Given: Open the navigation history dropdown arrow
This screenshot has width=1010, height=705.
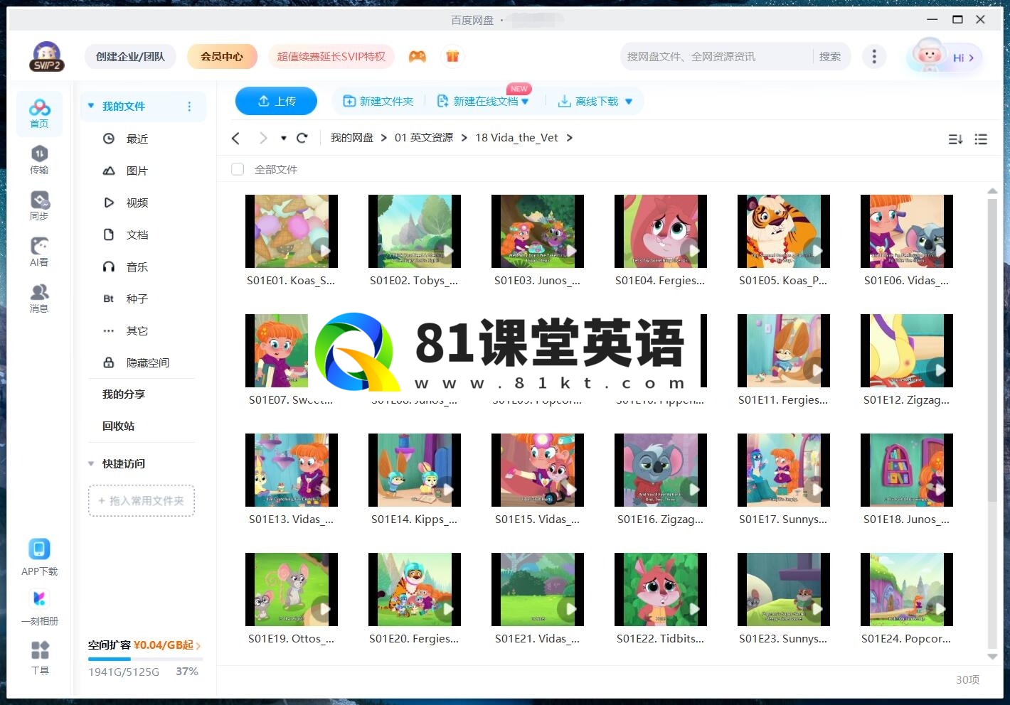Looking at the screenshot, I should (283, 138).
